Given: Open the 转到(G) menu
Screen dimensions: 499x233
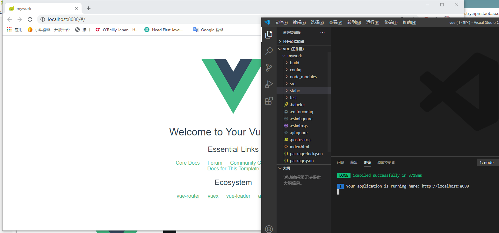Looking at the screenshot, I should (354, 22).
